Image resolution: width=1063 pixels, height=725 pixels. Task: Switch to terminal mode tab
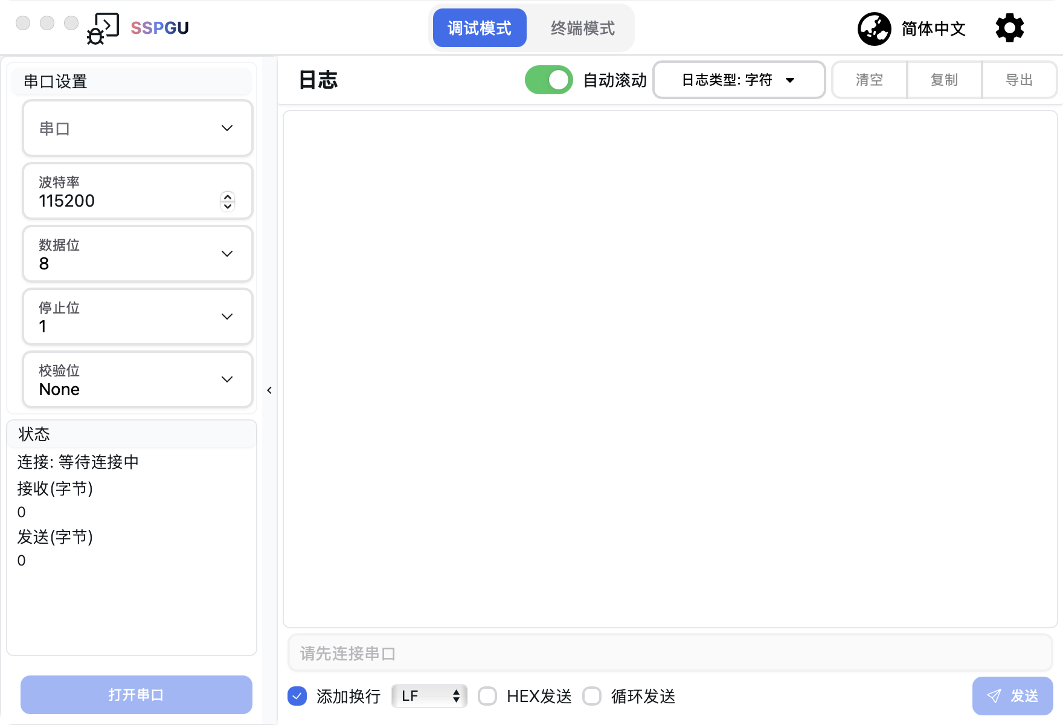[x=582, y=28]
